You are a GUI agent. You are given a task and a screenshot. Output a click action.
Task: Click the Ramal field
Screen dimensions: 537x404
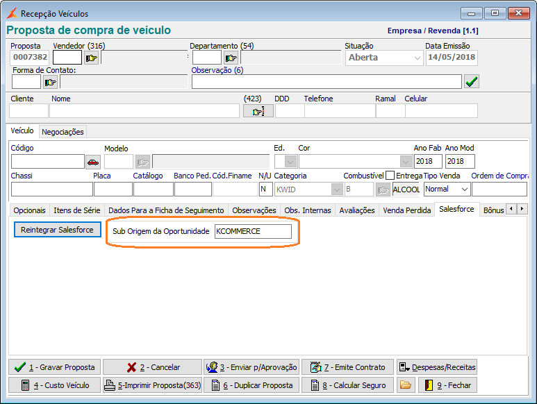(x=390, y=111)
